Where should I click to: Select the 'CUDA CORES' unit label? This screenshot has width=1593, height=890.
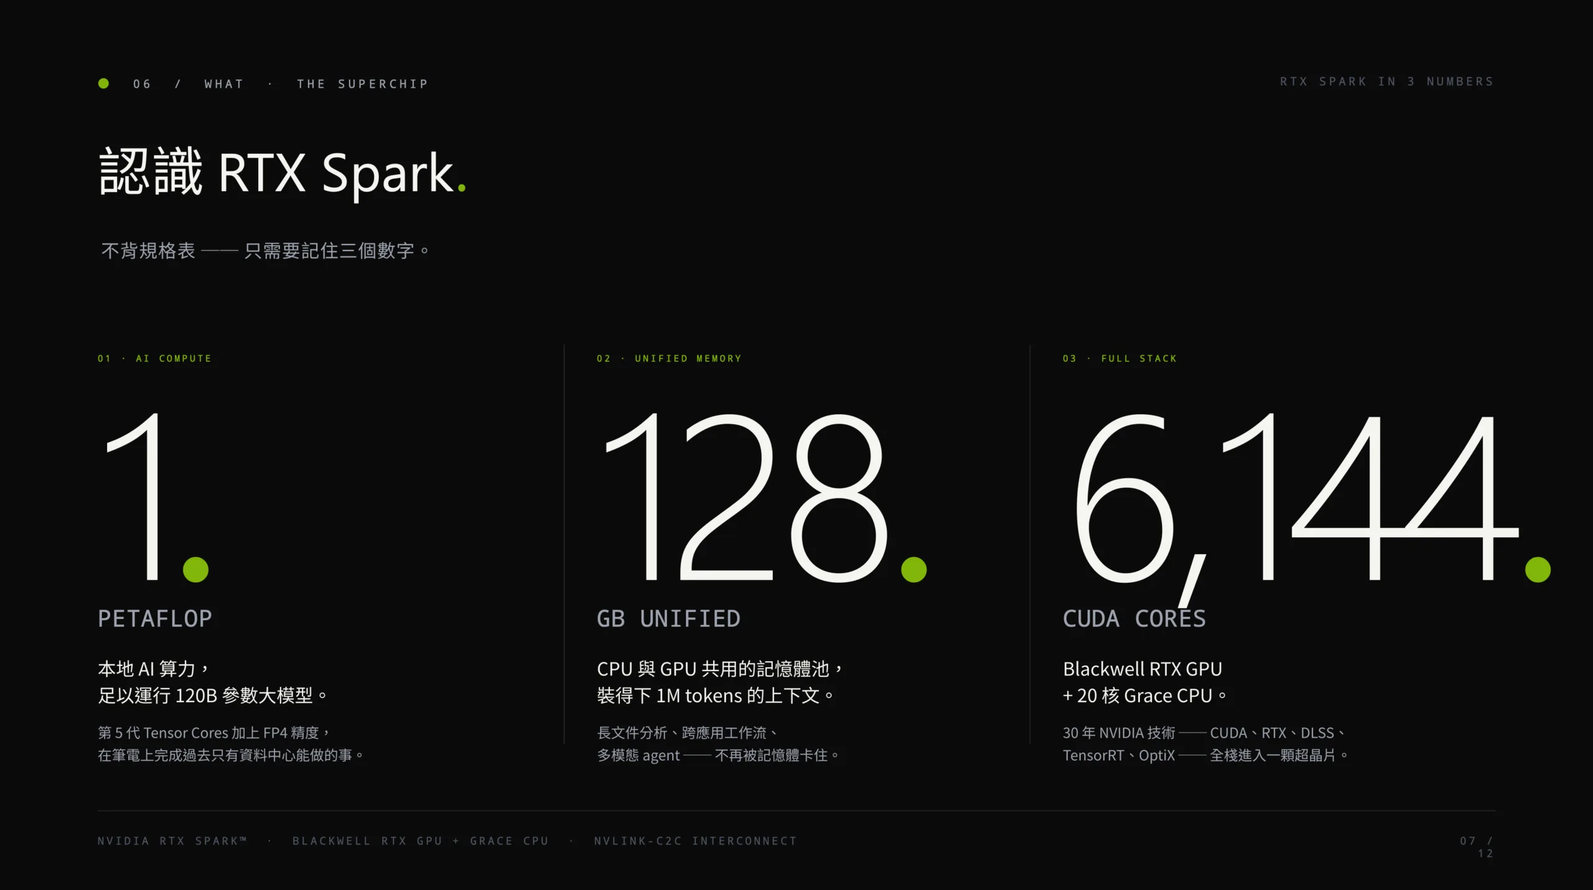click(x=1134, y=618)
